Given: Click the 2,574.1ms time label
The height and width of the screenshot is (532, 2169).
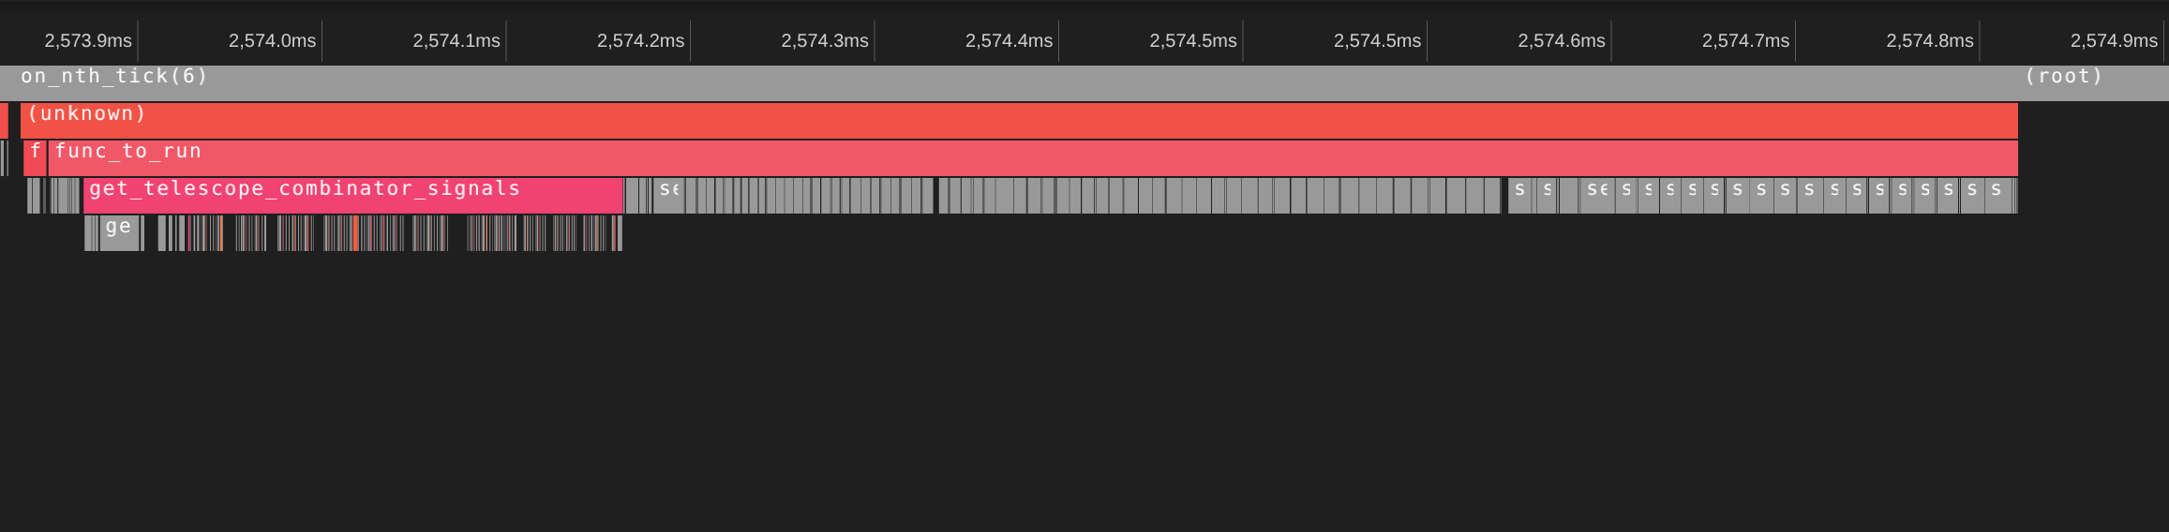Looking at the screenshot, I should click(x=456, y=41).
